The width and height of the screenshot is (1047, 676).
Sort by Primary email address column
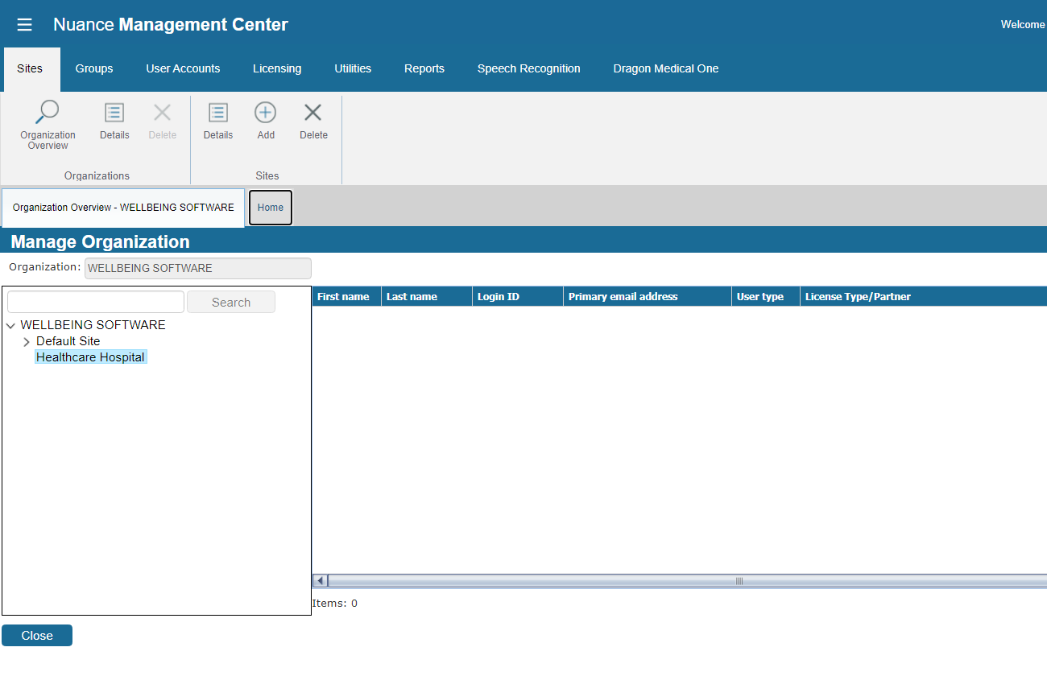click(x=648, y=297)
